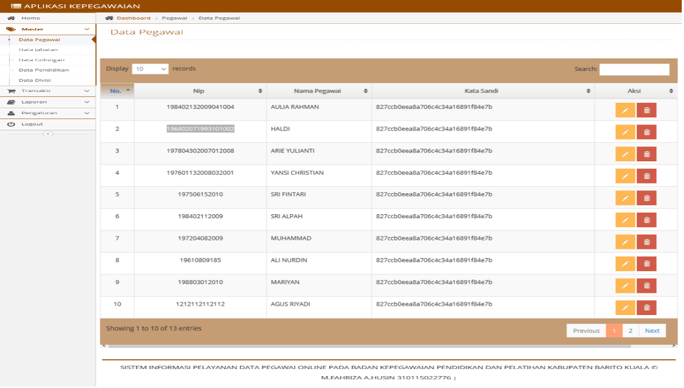This screenshot has height=388, width=684.
Task: Open the records-per-page dropdown showing 10
Action: click(x=150, y=69)
